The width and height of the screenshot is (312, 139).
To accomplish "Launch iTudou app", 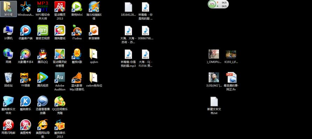I will 77,33.
